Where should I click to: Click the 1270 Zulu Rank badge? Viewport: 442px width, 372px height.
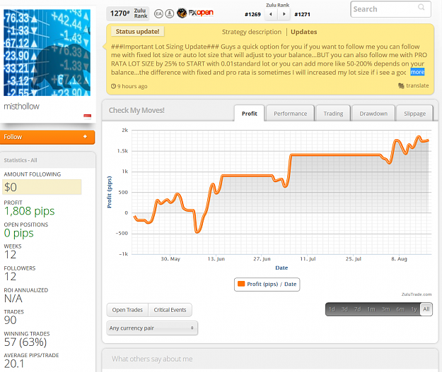pos(128,13)
